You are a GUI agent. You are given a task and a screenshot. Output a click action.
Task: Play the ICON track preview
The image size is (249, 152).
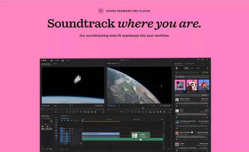coord(177,117)
